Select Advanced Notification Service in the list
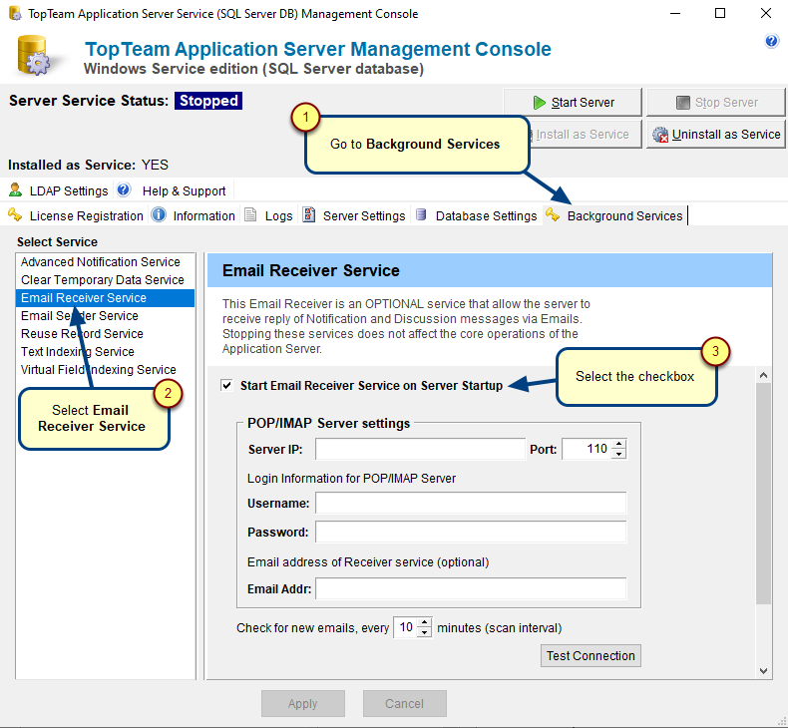The image size is (788, 728). (x=105, y=261)
